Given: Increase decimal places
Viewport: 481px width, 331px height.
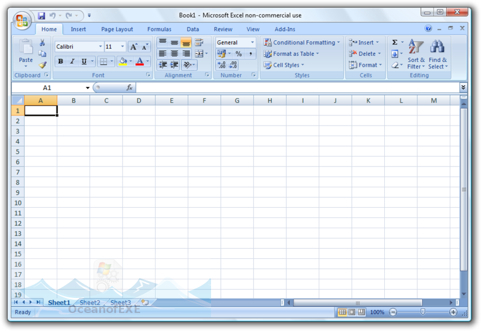Looking at the screenshot, I should (221, 65).
